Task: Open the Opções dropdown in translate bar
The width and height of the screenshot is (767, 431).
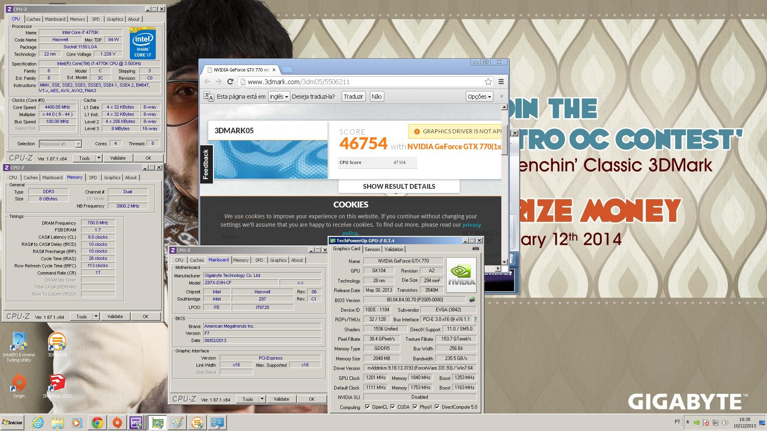Action: click(x=479, y=96)
